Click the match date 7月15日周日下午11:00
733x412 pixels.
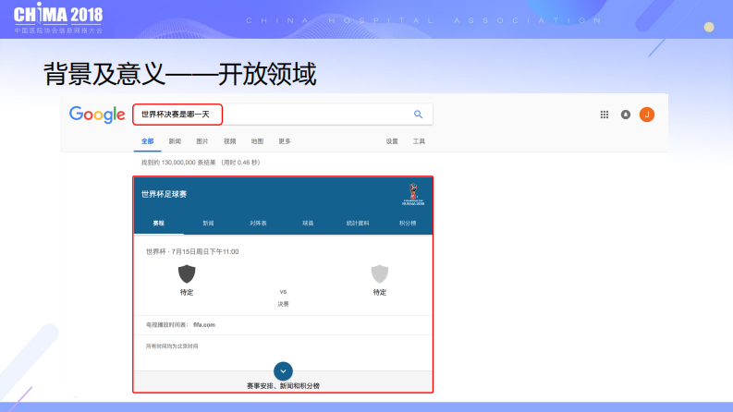pyautogui.click(x=205, y=251)
